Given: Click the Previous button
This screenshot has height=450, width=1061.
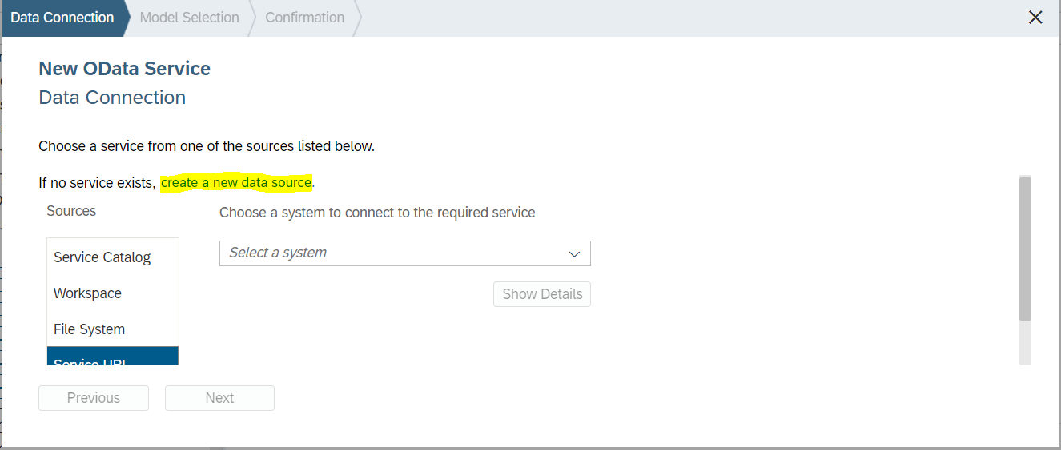Looking at the screenshot, I should coord(94,398).
